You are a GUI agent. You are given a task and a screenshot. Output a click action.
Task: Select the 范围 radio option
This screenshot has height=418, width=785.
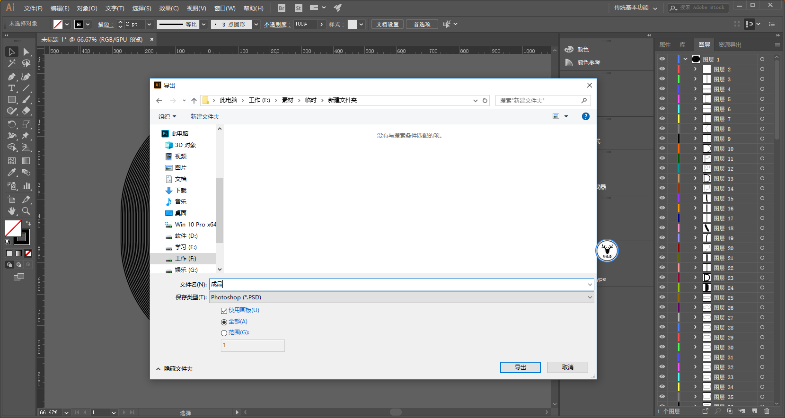click(224, 333)
